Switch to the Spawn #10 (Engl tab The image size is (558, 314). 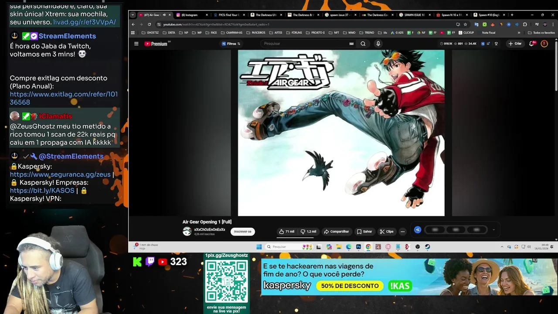point(488,15)
